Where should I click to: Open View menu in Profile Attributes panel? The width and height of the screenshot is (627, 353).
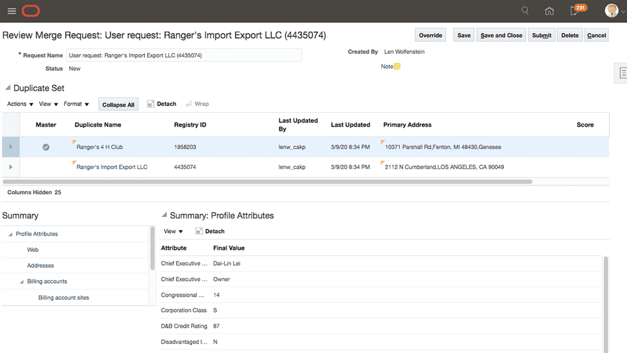click(173, 231)
